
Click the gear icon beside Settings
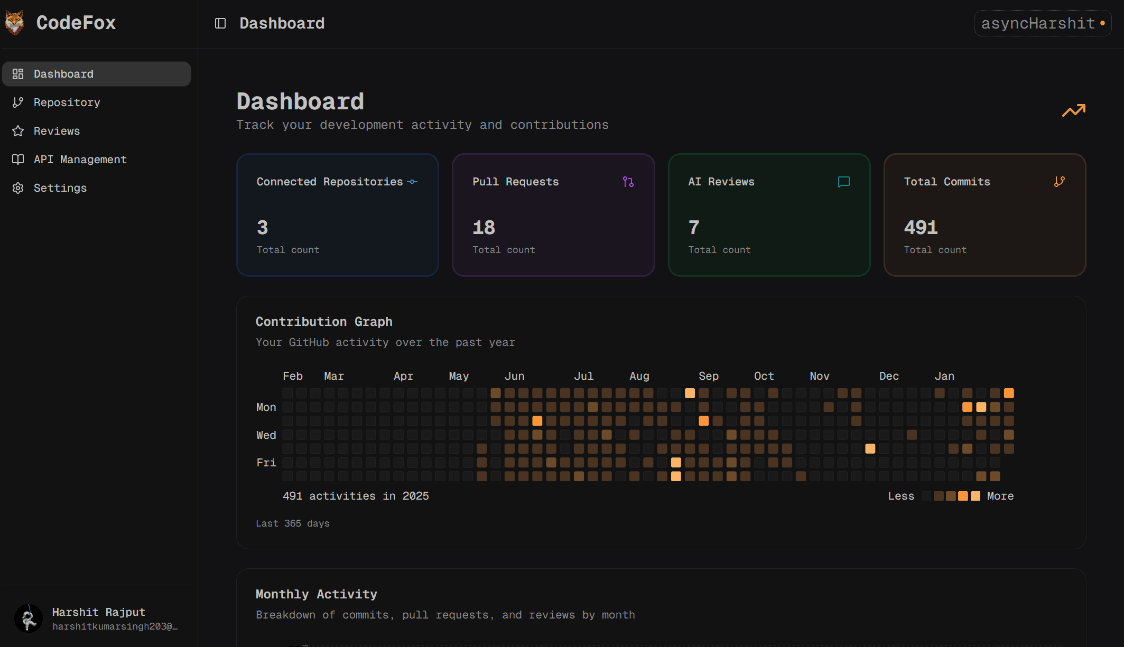click(17, 187)
